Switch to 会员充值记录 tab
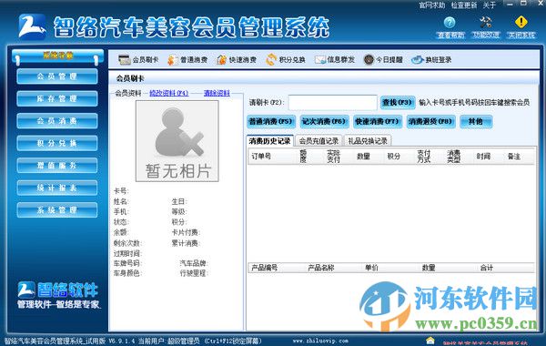This screenshot has width=546, height=346. coord(319,141)
